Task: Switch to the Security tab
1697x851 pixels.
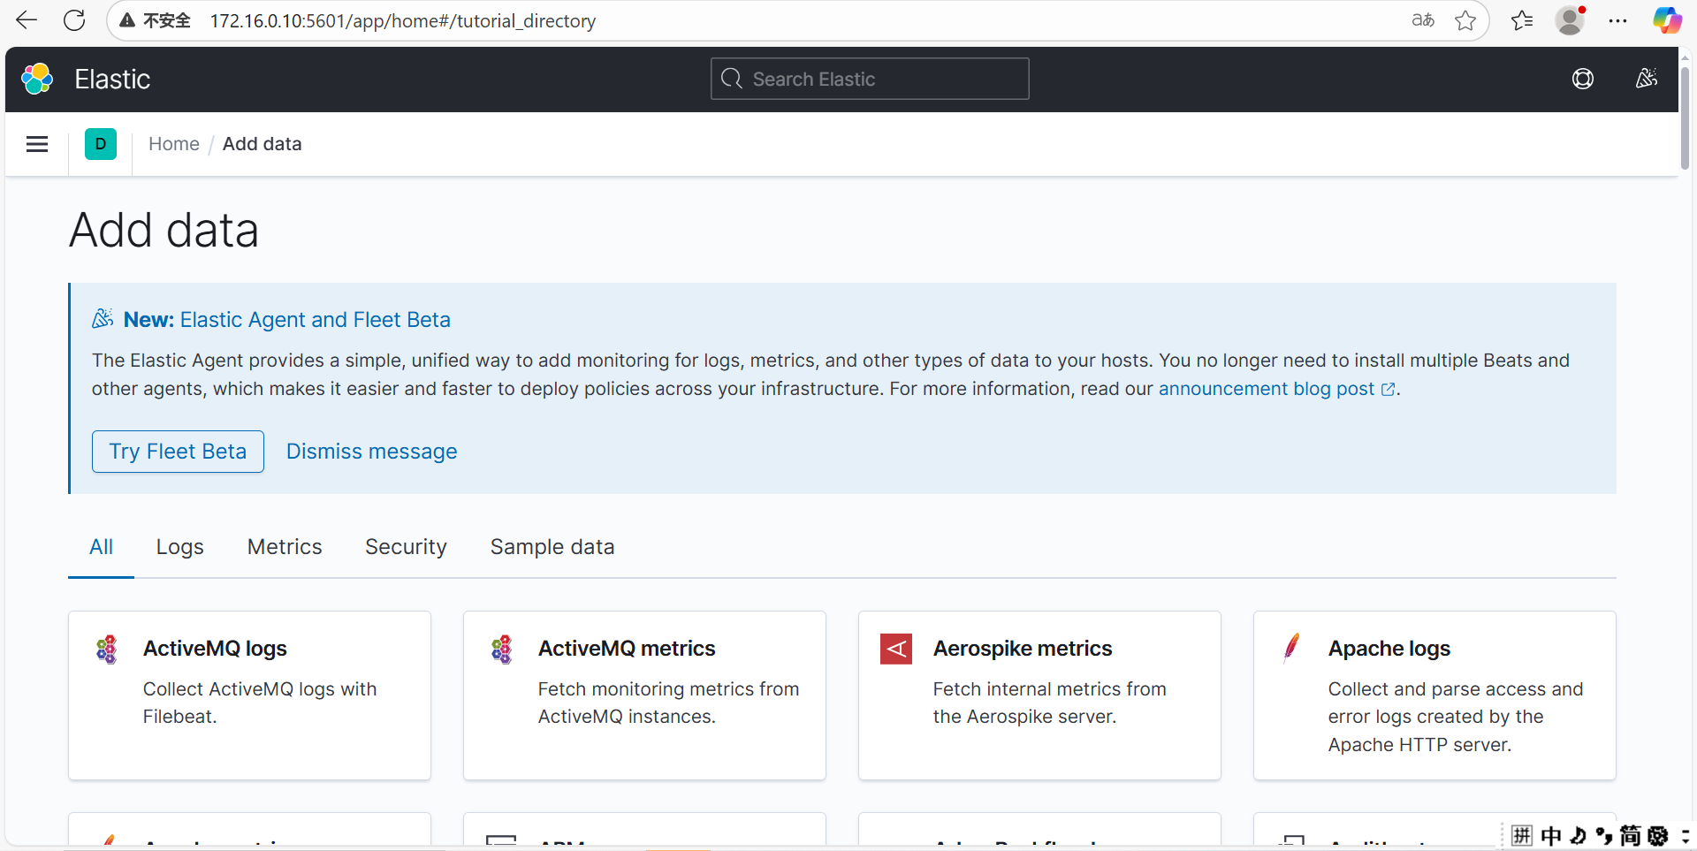Action: point(406,547)
